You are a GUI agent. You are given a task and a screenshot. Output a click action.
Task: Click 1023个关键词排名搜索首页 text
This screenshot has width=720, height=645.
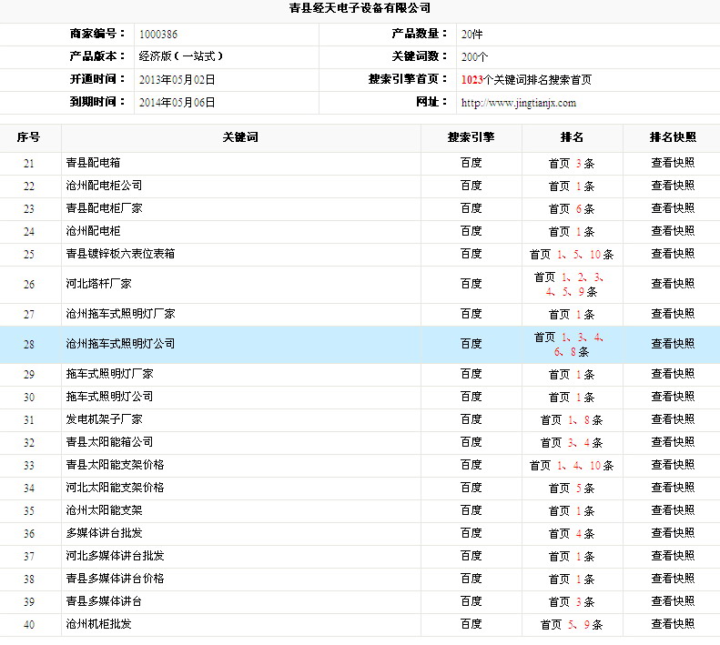(526, 80)
